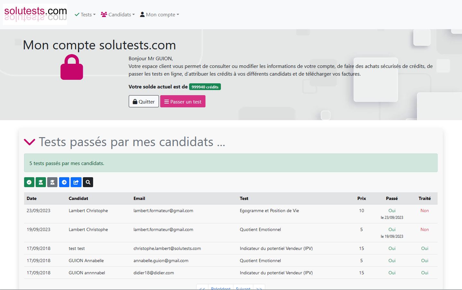Click the 'le 23/09/2023' passed date text
462x290 pixels.
click(x=392, y=217)
